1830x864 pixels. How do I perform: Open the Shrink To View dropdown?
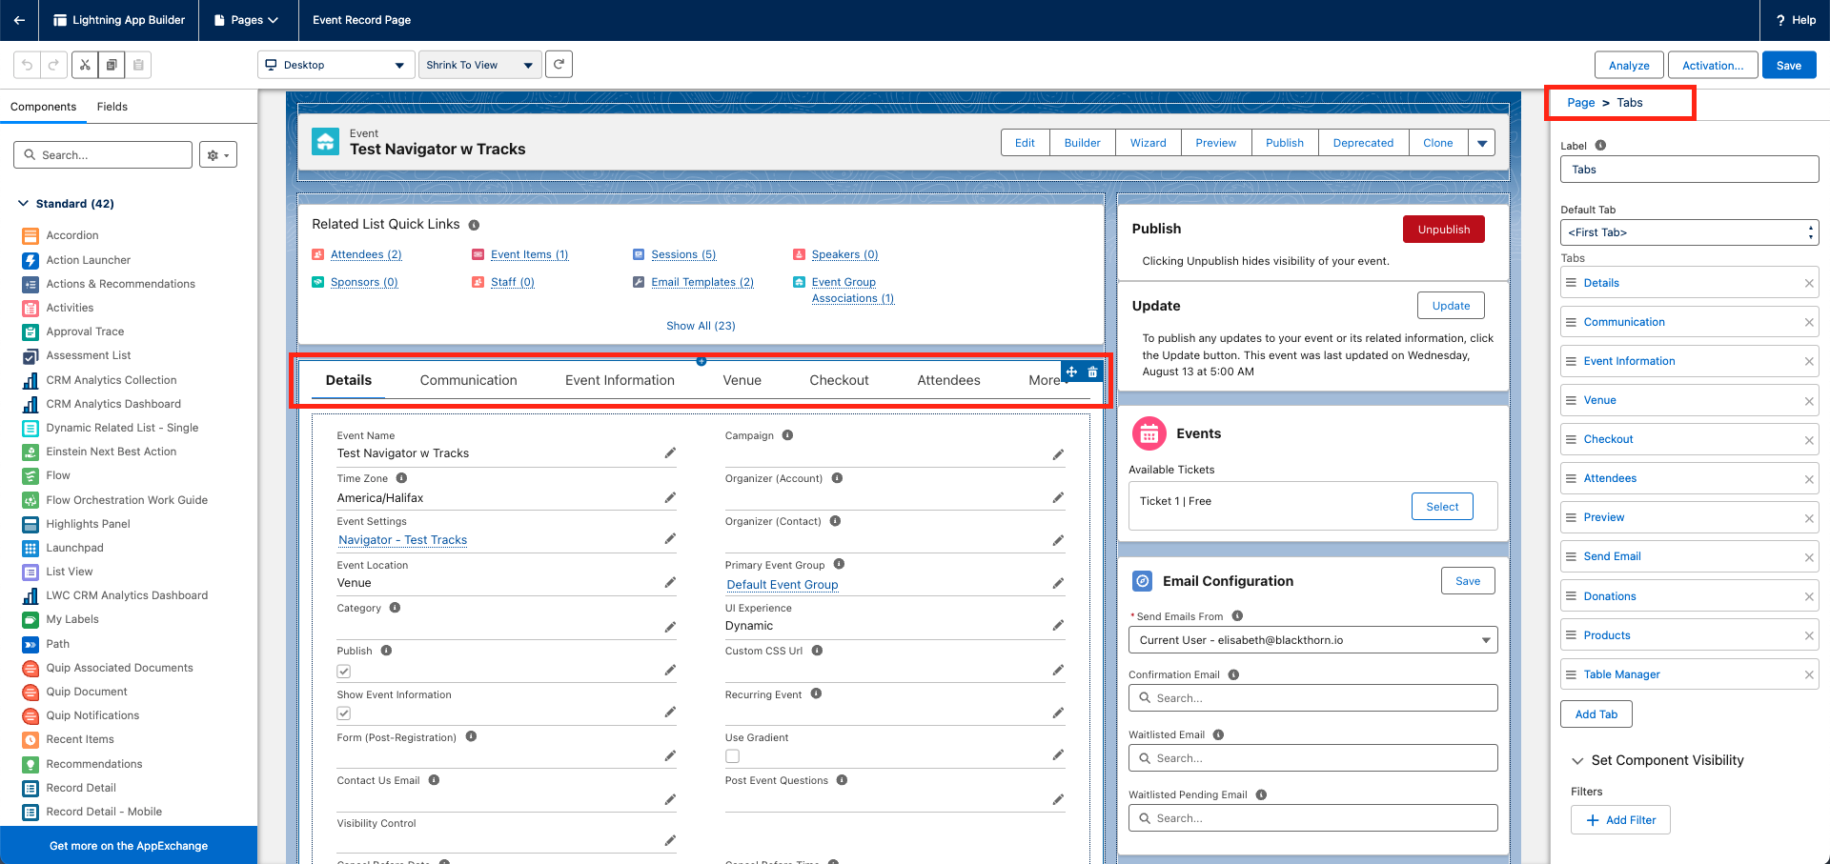tap(480, 65)
